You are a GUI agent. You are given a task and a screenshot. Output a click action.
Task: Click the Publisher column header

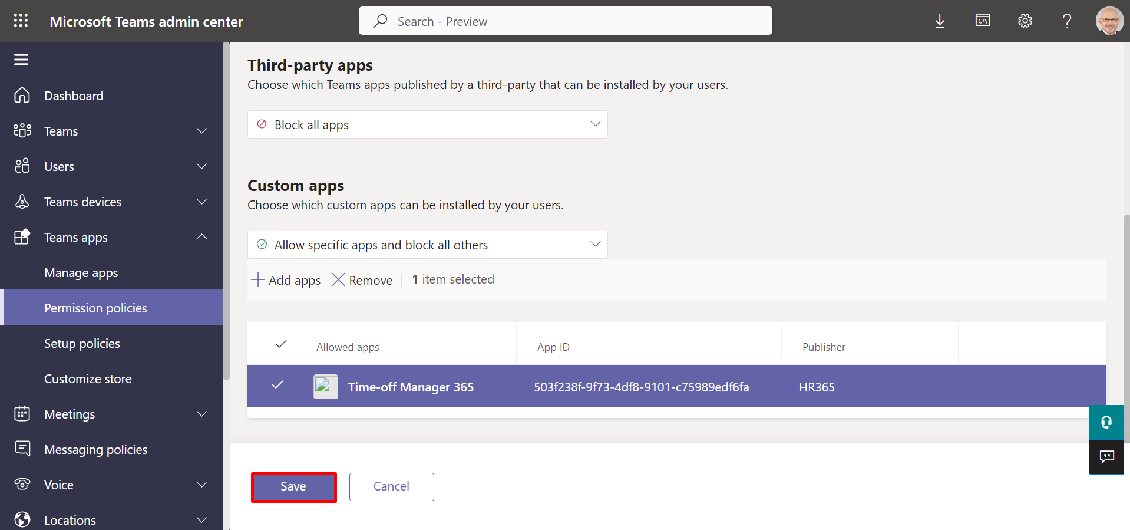(x=824, y=347)
